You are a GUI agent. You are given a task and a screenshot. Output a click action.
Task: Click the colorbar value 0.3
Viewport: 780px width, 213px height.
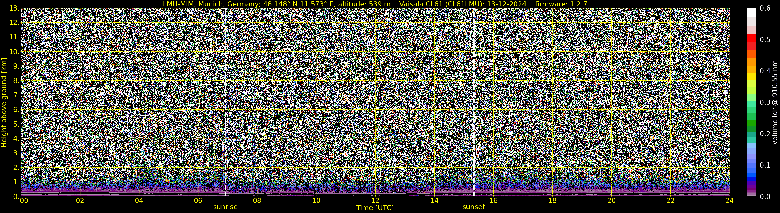pos(765,103)
